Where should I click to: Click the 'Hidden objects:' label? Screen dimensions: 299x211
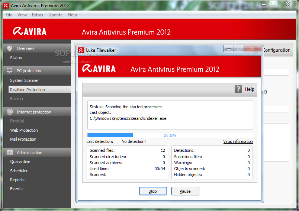tap(188, 175)
